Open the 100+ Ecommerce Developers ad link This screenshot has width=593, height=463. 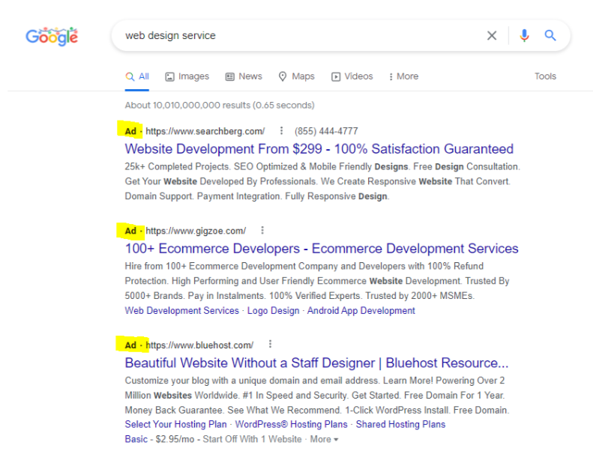pyautogui.click(x=322, y=248)
